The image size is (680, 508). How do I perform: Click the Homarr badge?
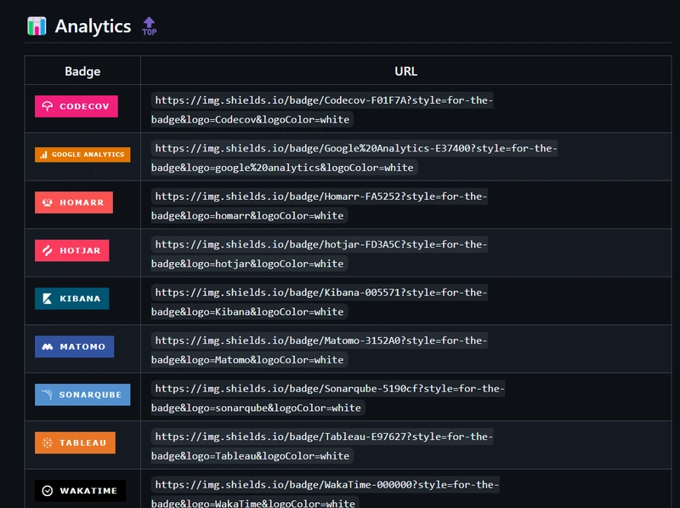74,203
